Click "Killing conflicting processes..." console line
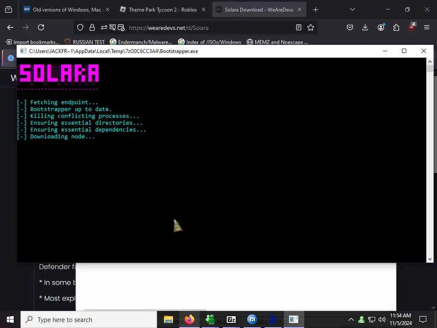Image resolution: width=437 pixels, height=328 pixels. (x=85, y=116)
